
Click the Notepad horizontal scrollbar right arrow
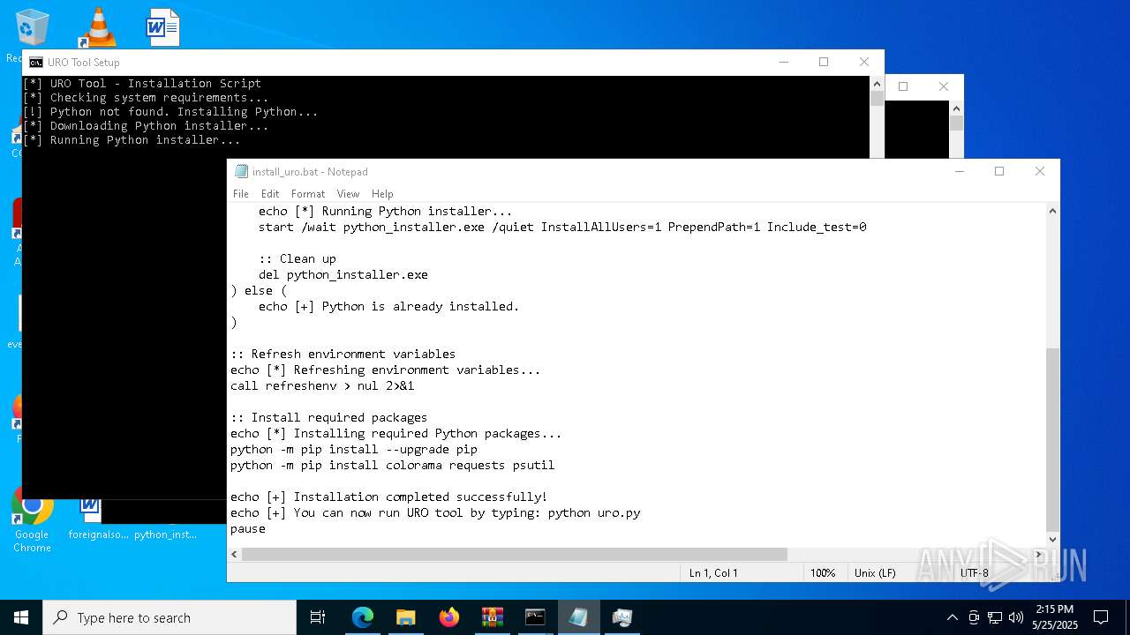1039,554
